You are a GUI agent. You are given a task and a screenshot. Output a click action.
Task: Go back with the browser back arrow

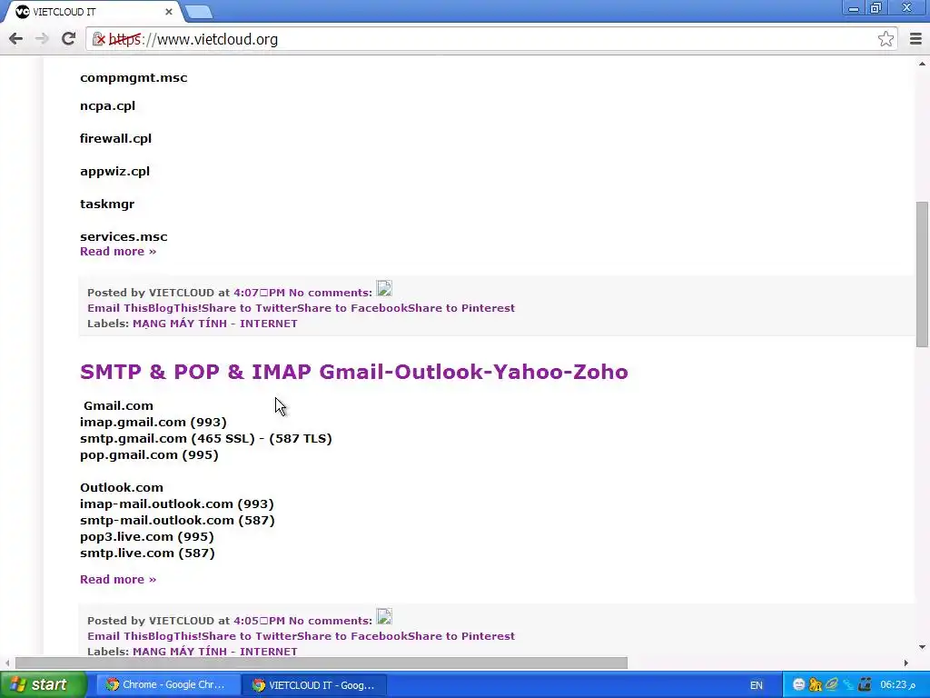click(16, 39)
